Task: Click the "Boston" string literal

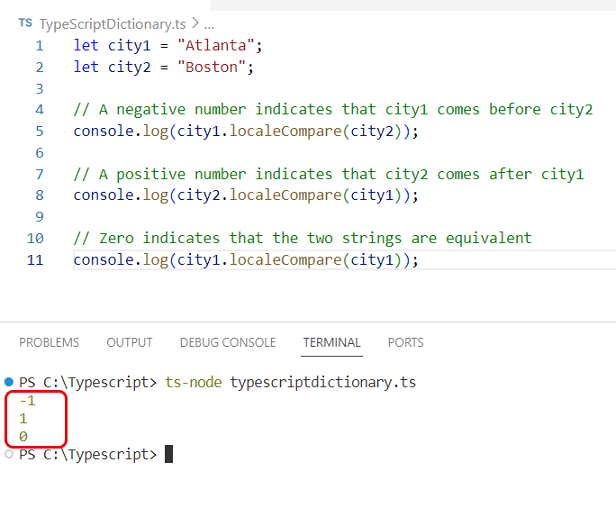Action: (212, 68)
